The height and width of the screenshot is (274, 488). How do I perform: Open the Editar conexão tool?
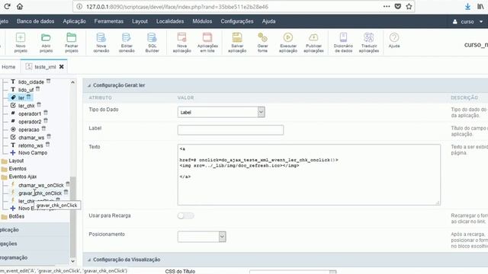[127, 43]
